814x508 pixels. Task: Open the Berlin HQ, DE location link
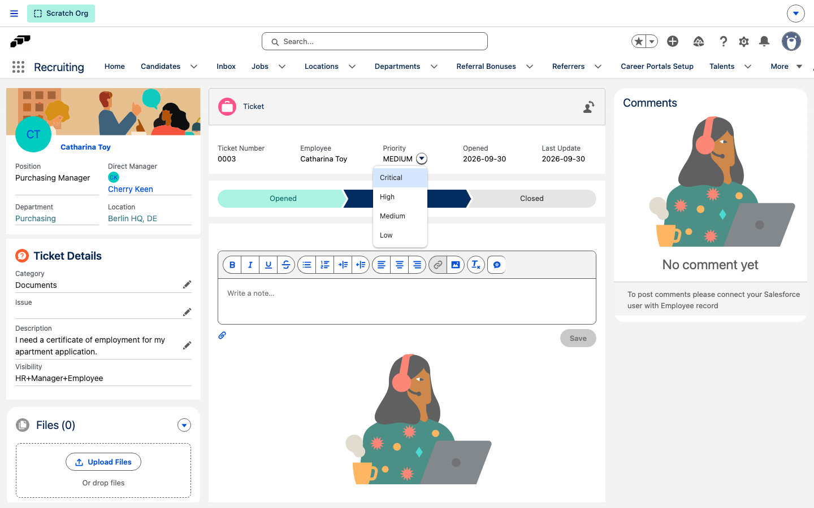[133, 218]
